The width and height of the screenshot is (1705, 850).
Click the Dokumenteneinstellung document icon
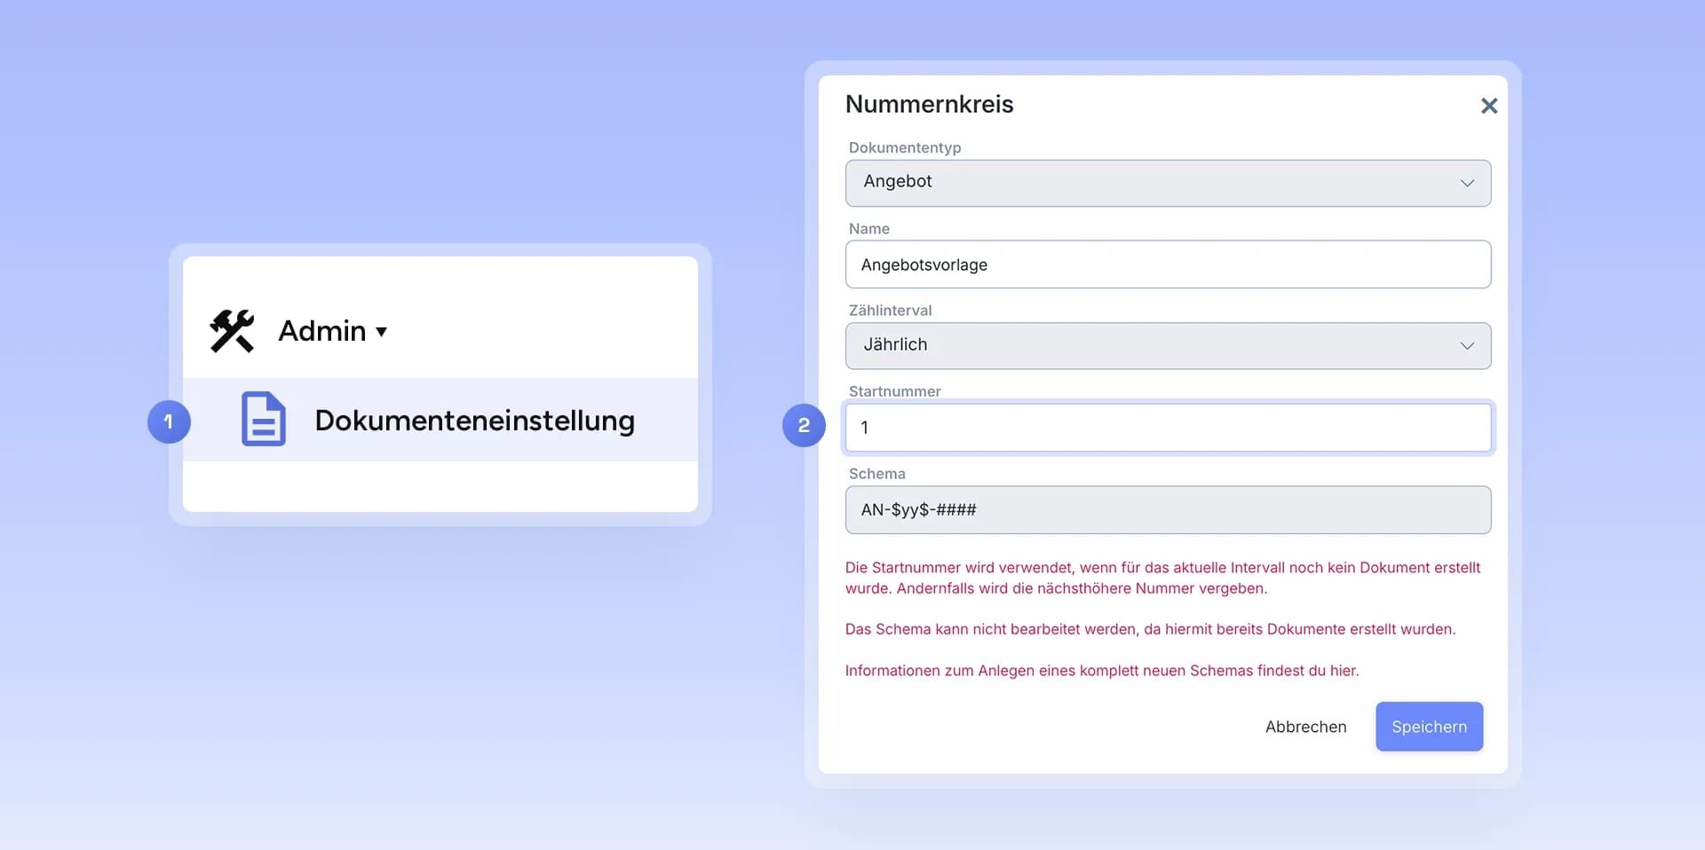[x=264, y=419]
